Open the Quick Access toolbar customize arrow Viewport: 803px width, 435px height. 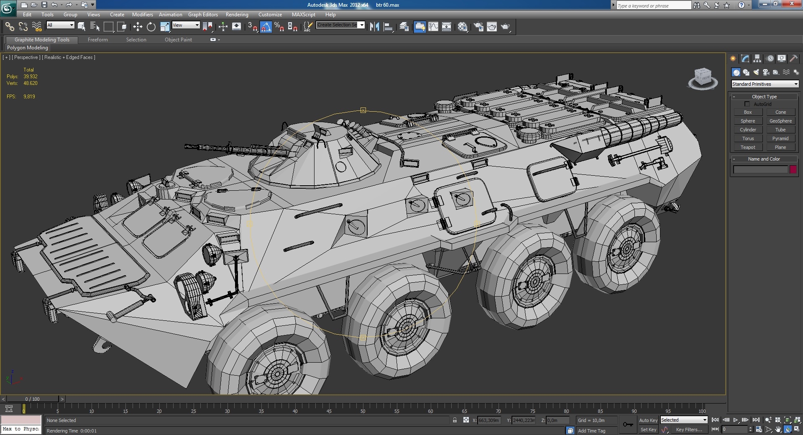click(x=92, y=5)
